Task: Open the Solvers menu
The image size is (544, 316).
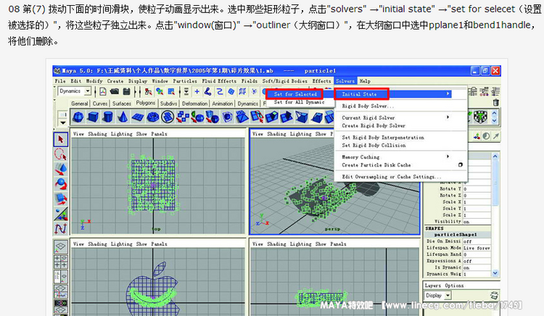Action: click(x=345, y=81)
